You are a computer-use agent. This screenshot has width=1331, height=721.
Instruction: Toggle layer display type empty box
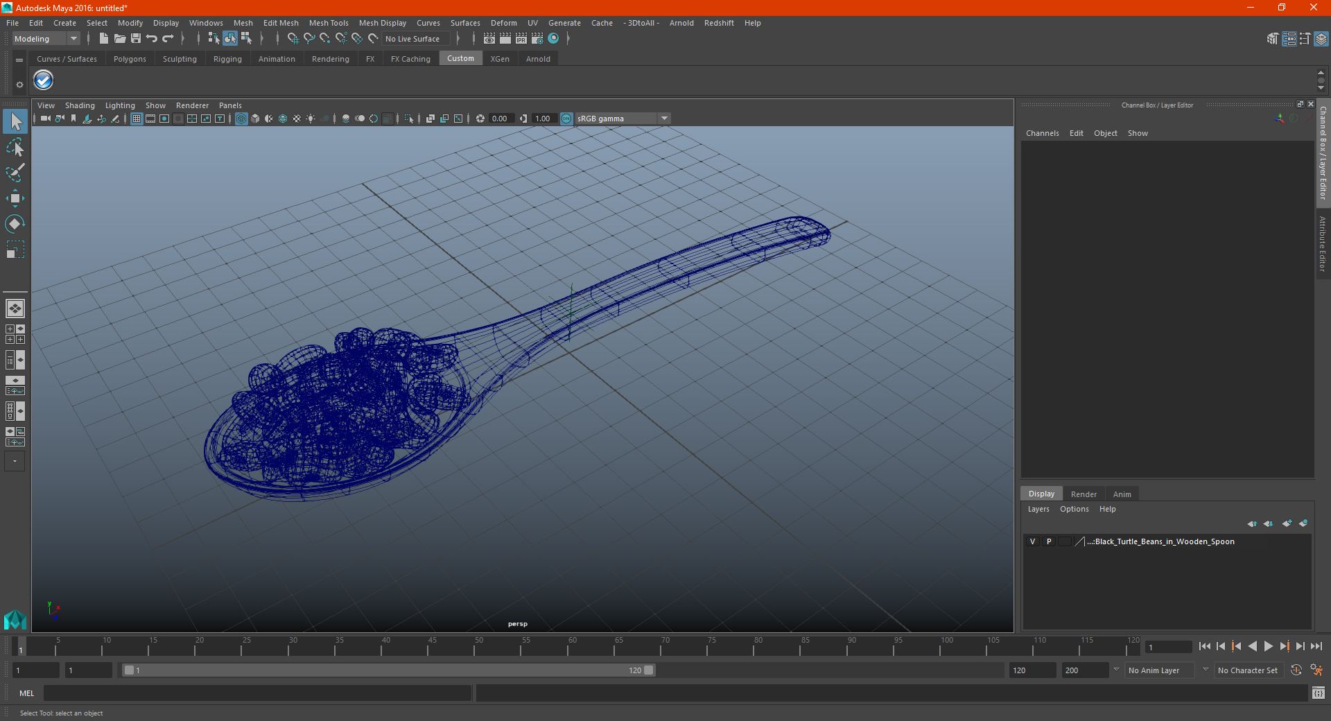tap(1065, 541)
